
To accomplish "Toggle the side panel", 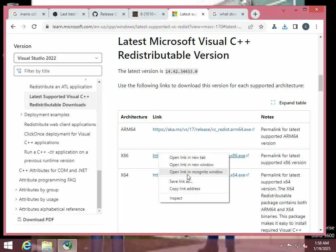I will (295, 27).
